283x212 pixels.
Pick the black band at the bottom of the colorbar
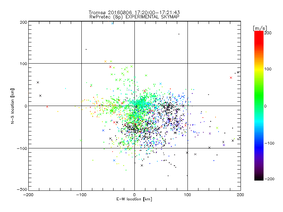(259, 178)
